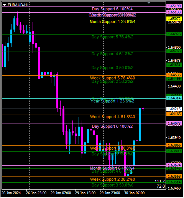Screen dimensions: 184x198
Task: Click the orange 1.63568 price label
Action: click(x=174, y=177)
